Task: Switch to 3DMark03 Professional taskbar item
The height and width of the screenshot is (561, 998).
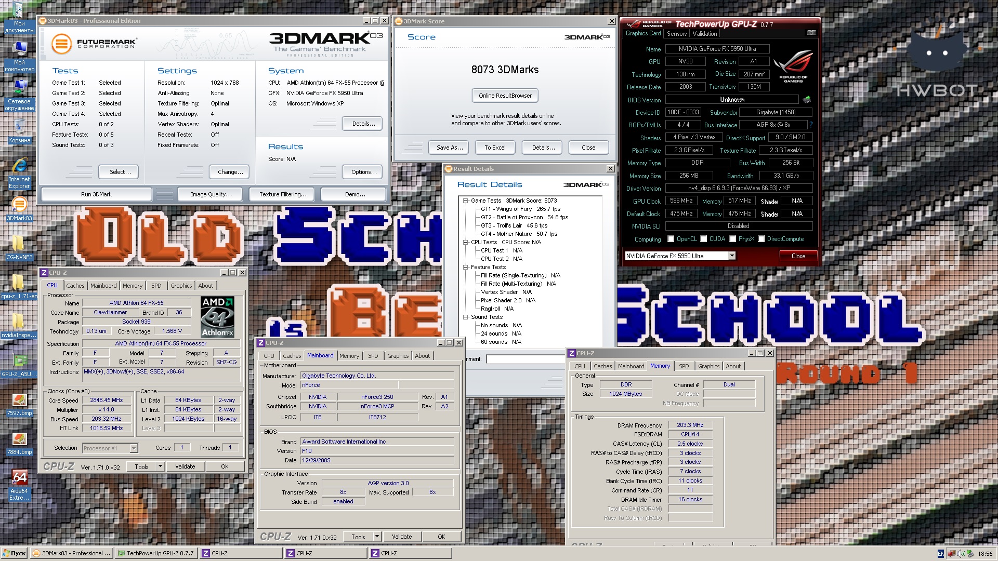Action: tap(71, 553)
